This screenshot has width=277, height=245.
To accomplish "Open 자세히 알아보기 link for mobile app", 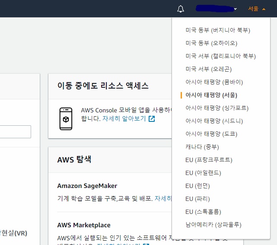I will (x=124, y=118).
